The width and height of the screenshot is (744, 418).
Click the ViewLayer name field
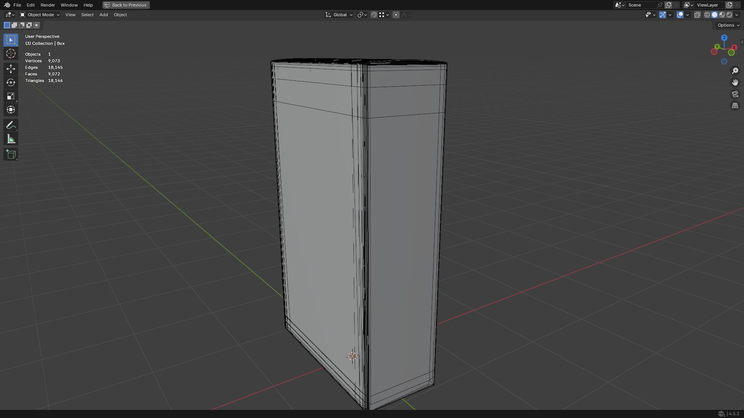[710, 5]
